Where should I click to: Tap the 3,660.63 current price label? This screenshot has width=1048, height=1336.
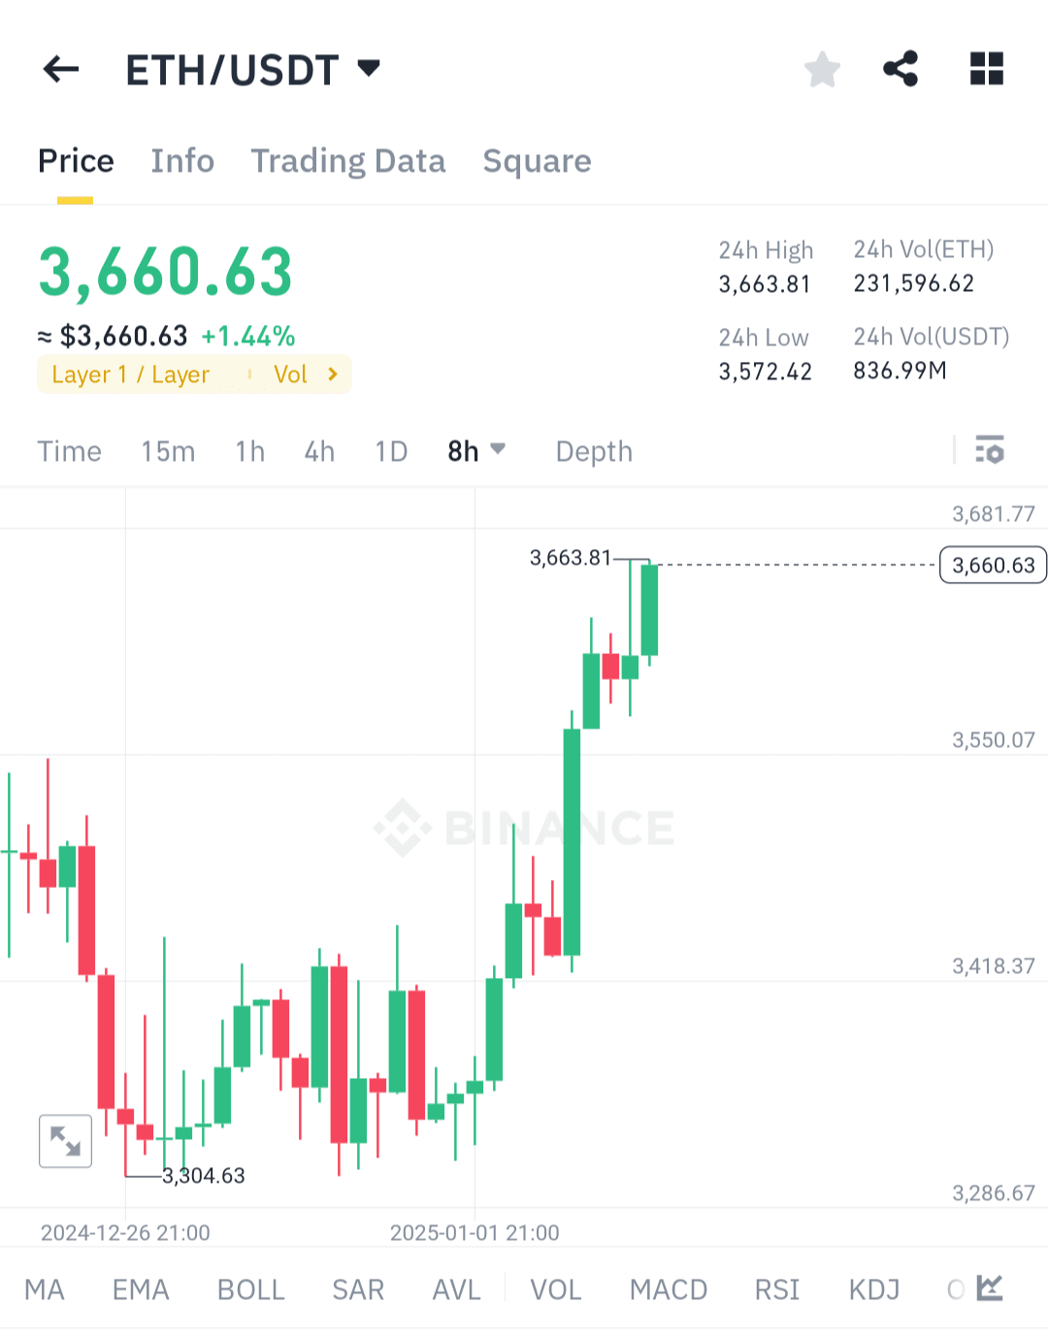pos(994,565)
